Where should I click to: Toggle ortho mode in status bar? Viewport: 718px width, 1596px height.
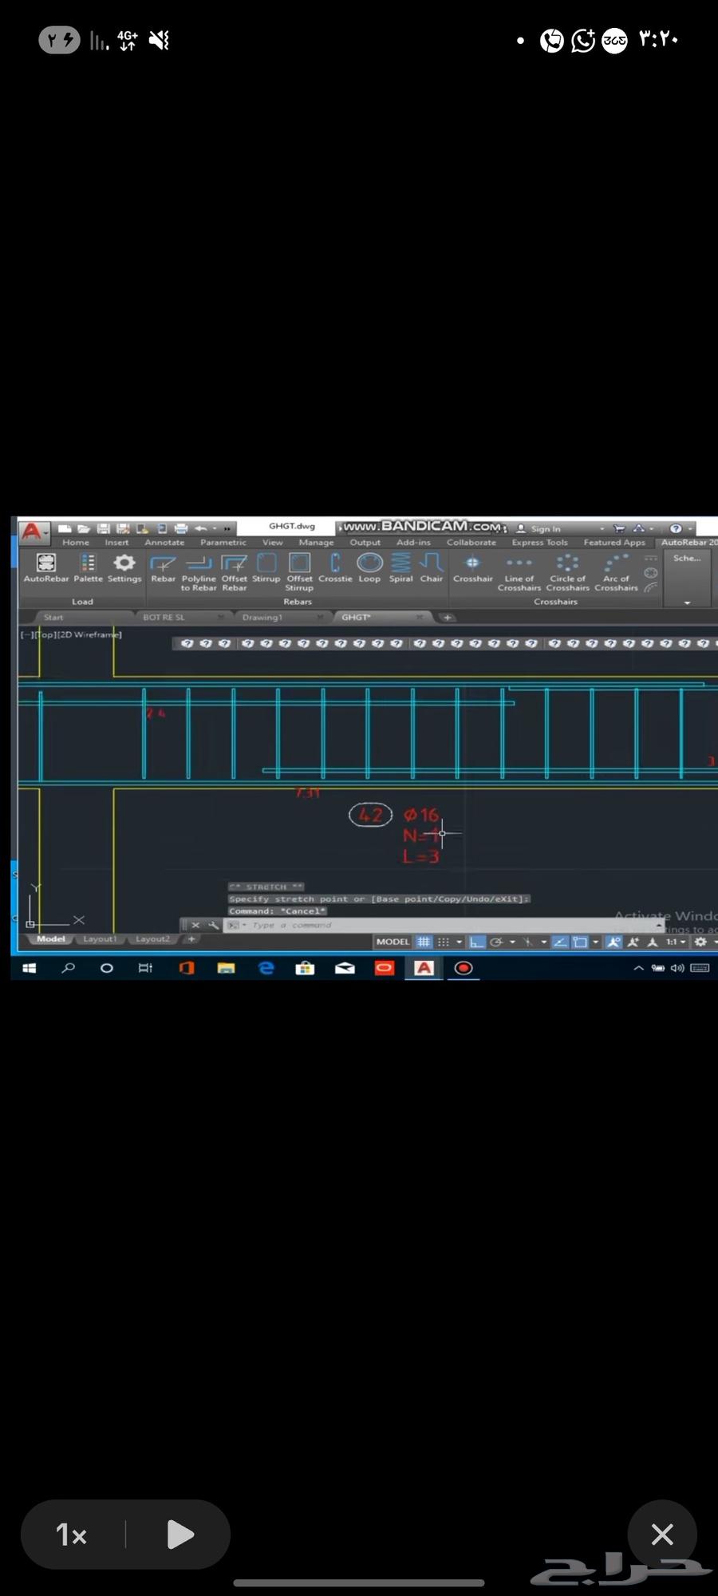point(476,942)
